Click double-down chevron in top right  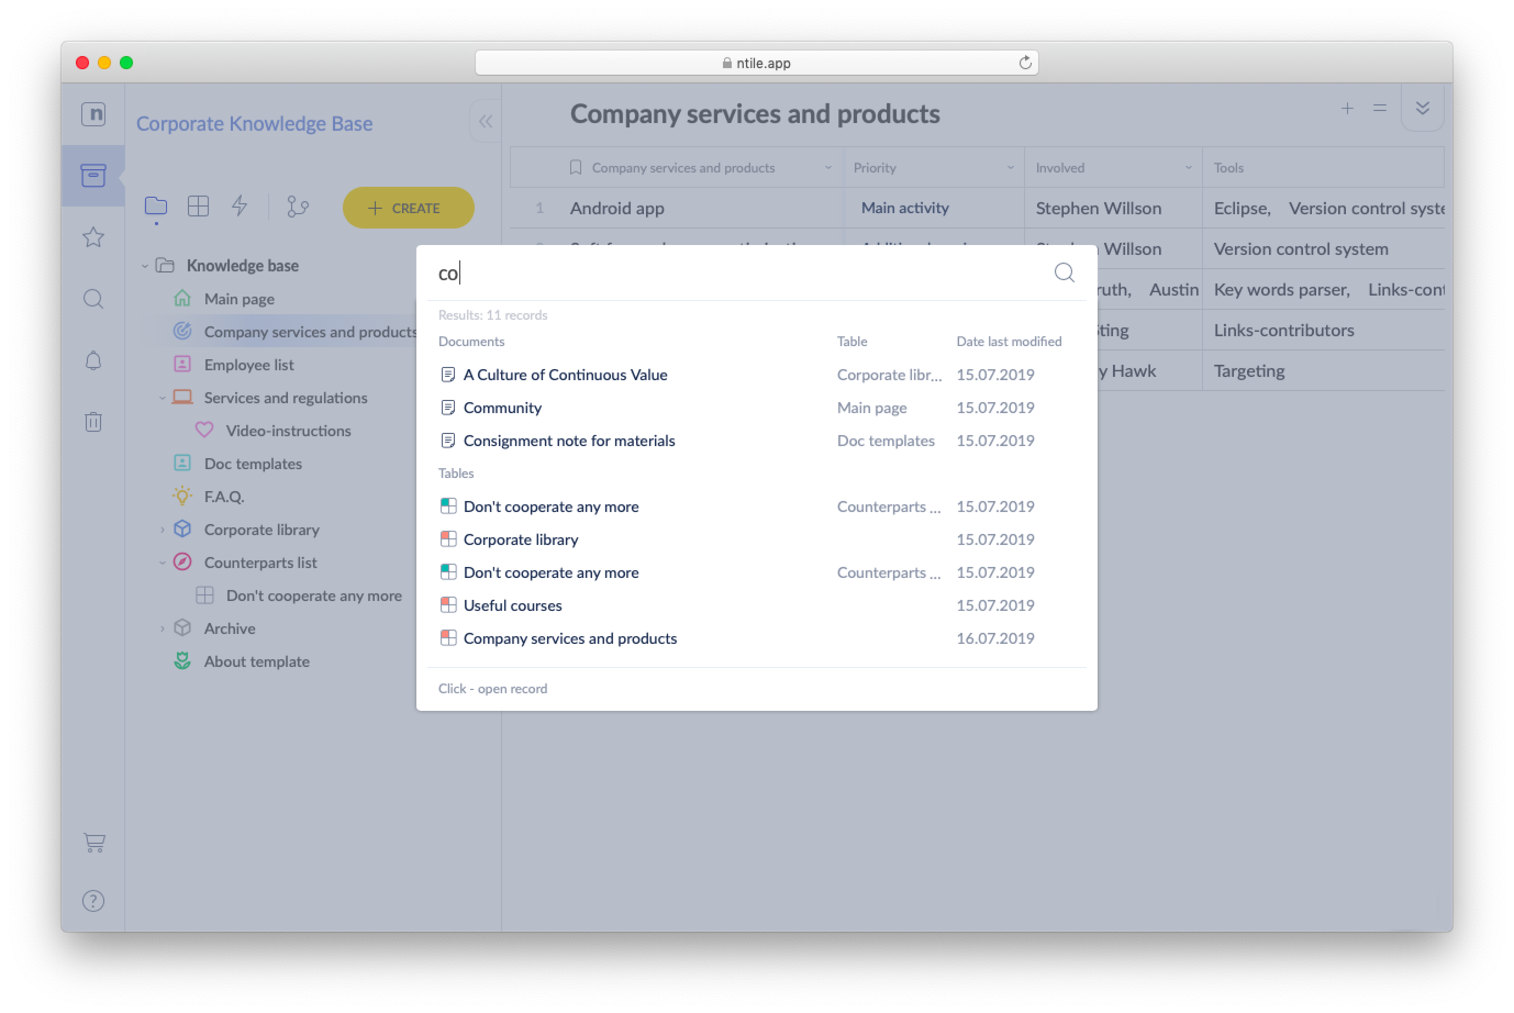tap(1422, 109)
